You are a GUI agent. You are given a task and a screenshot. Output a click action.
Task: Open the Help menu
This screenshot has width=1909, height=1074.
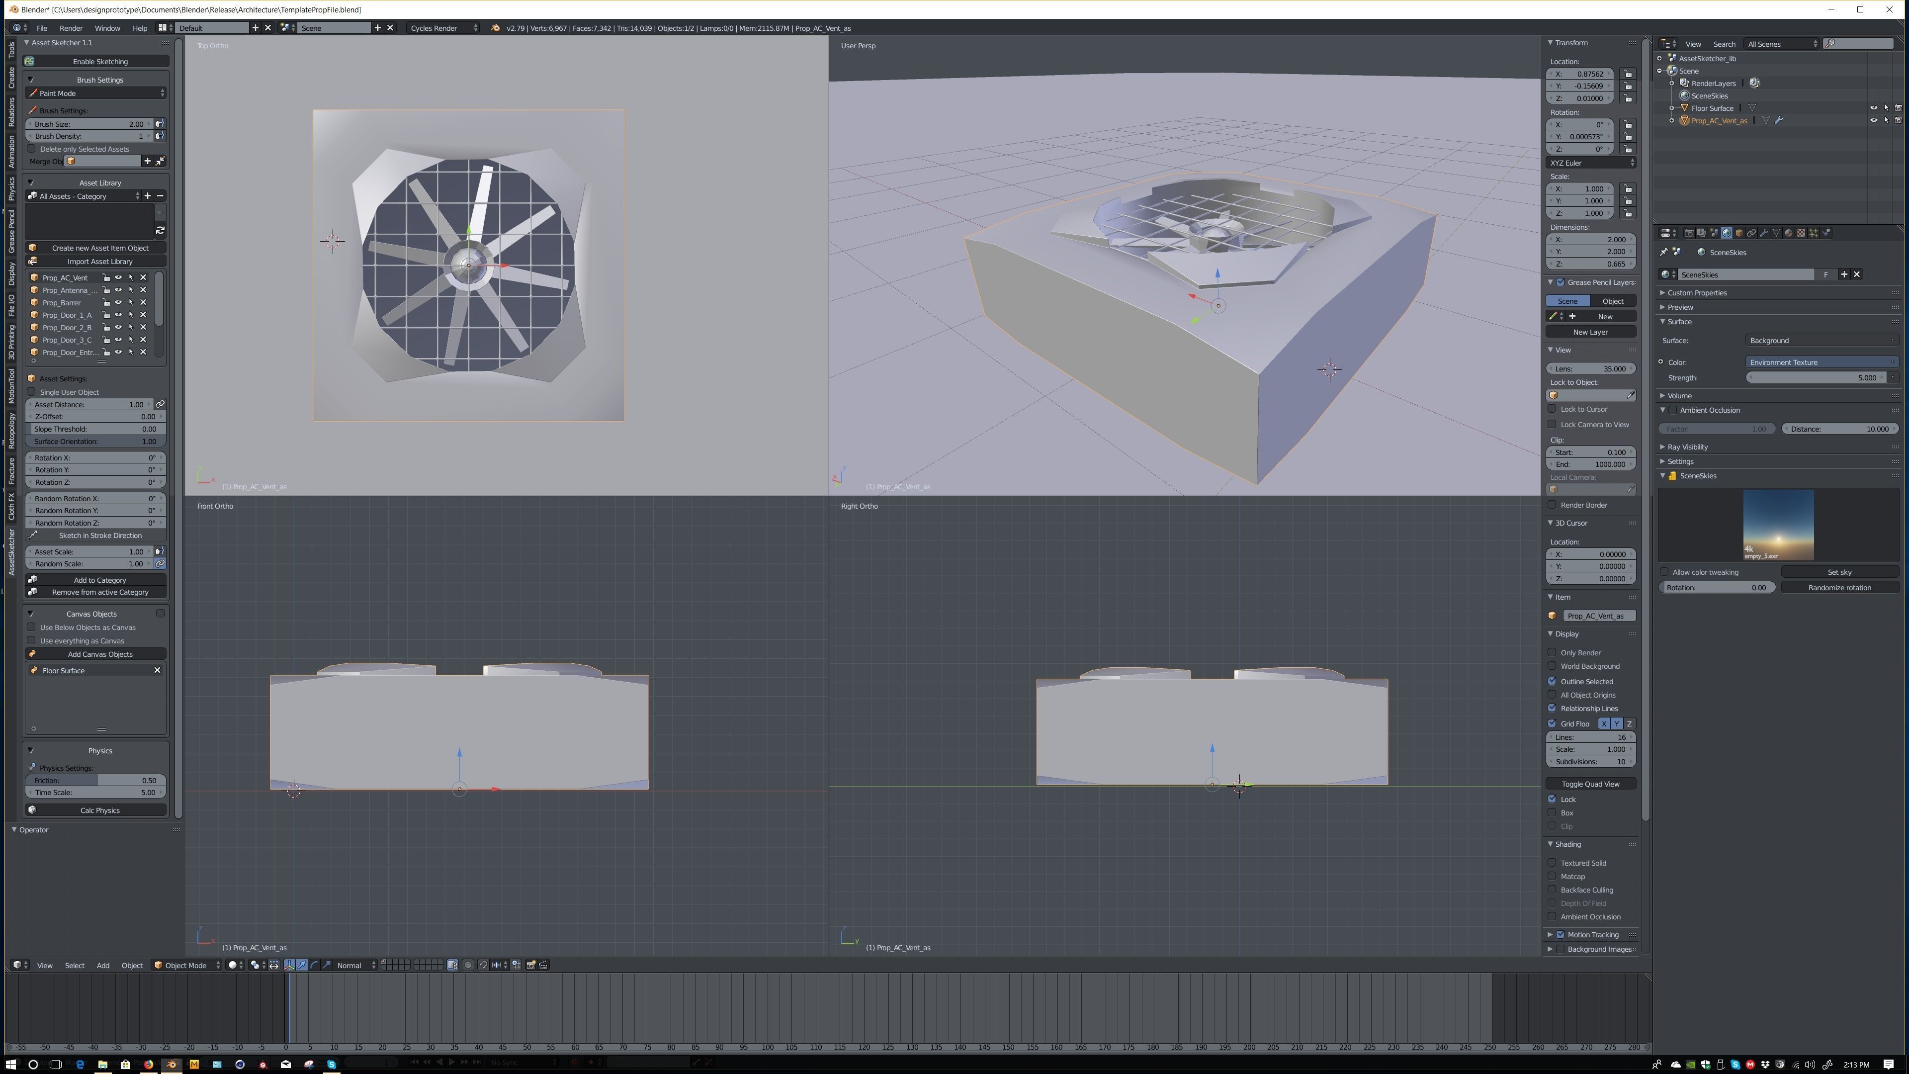pyautogui.click(x=139, y=28)
